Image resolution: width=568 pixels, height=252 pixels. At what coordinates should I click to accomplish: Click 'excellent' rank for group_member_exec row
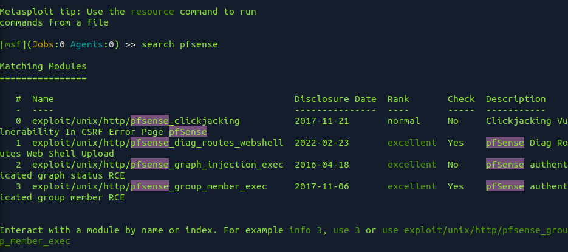[x=412, y=186]
